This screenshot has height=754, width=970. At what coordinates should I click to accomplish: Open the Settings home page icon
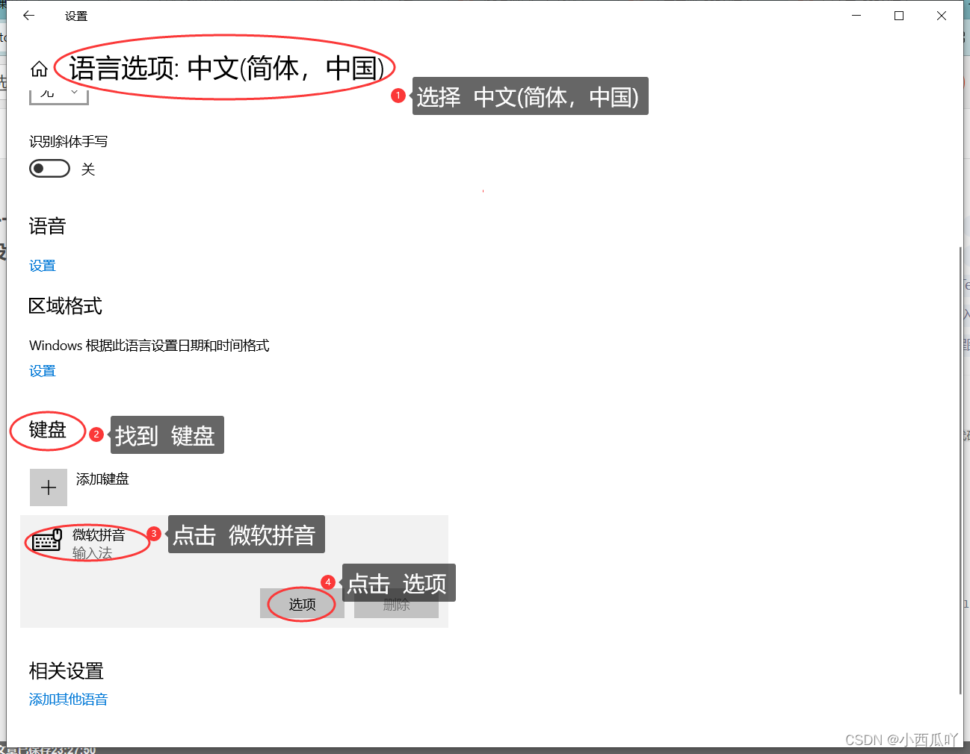point(39,69)
